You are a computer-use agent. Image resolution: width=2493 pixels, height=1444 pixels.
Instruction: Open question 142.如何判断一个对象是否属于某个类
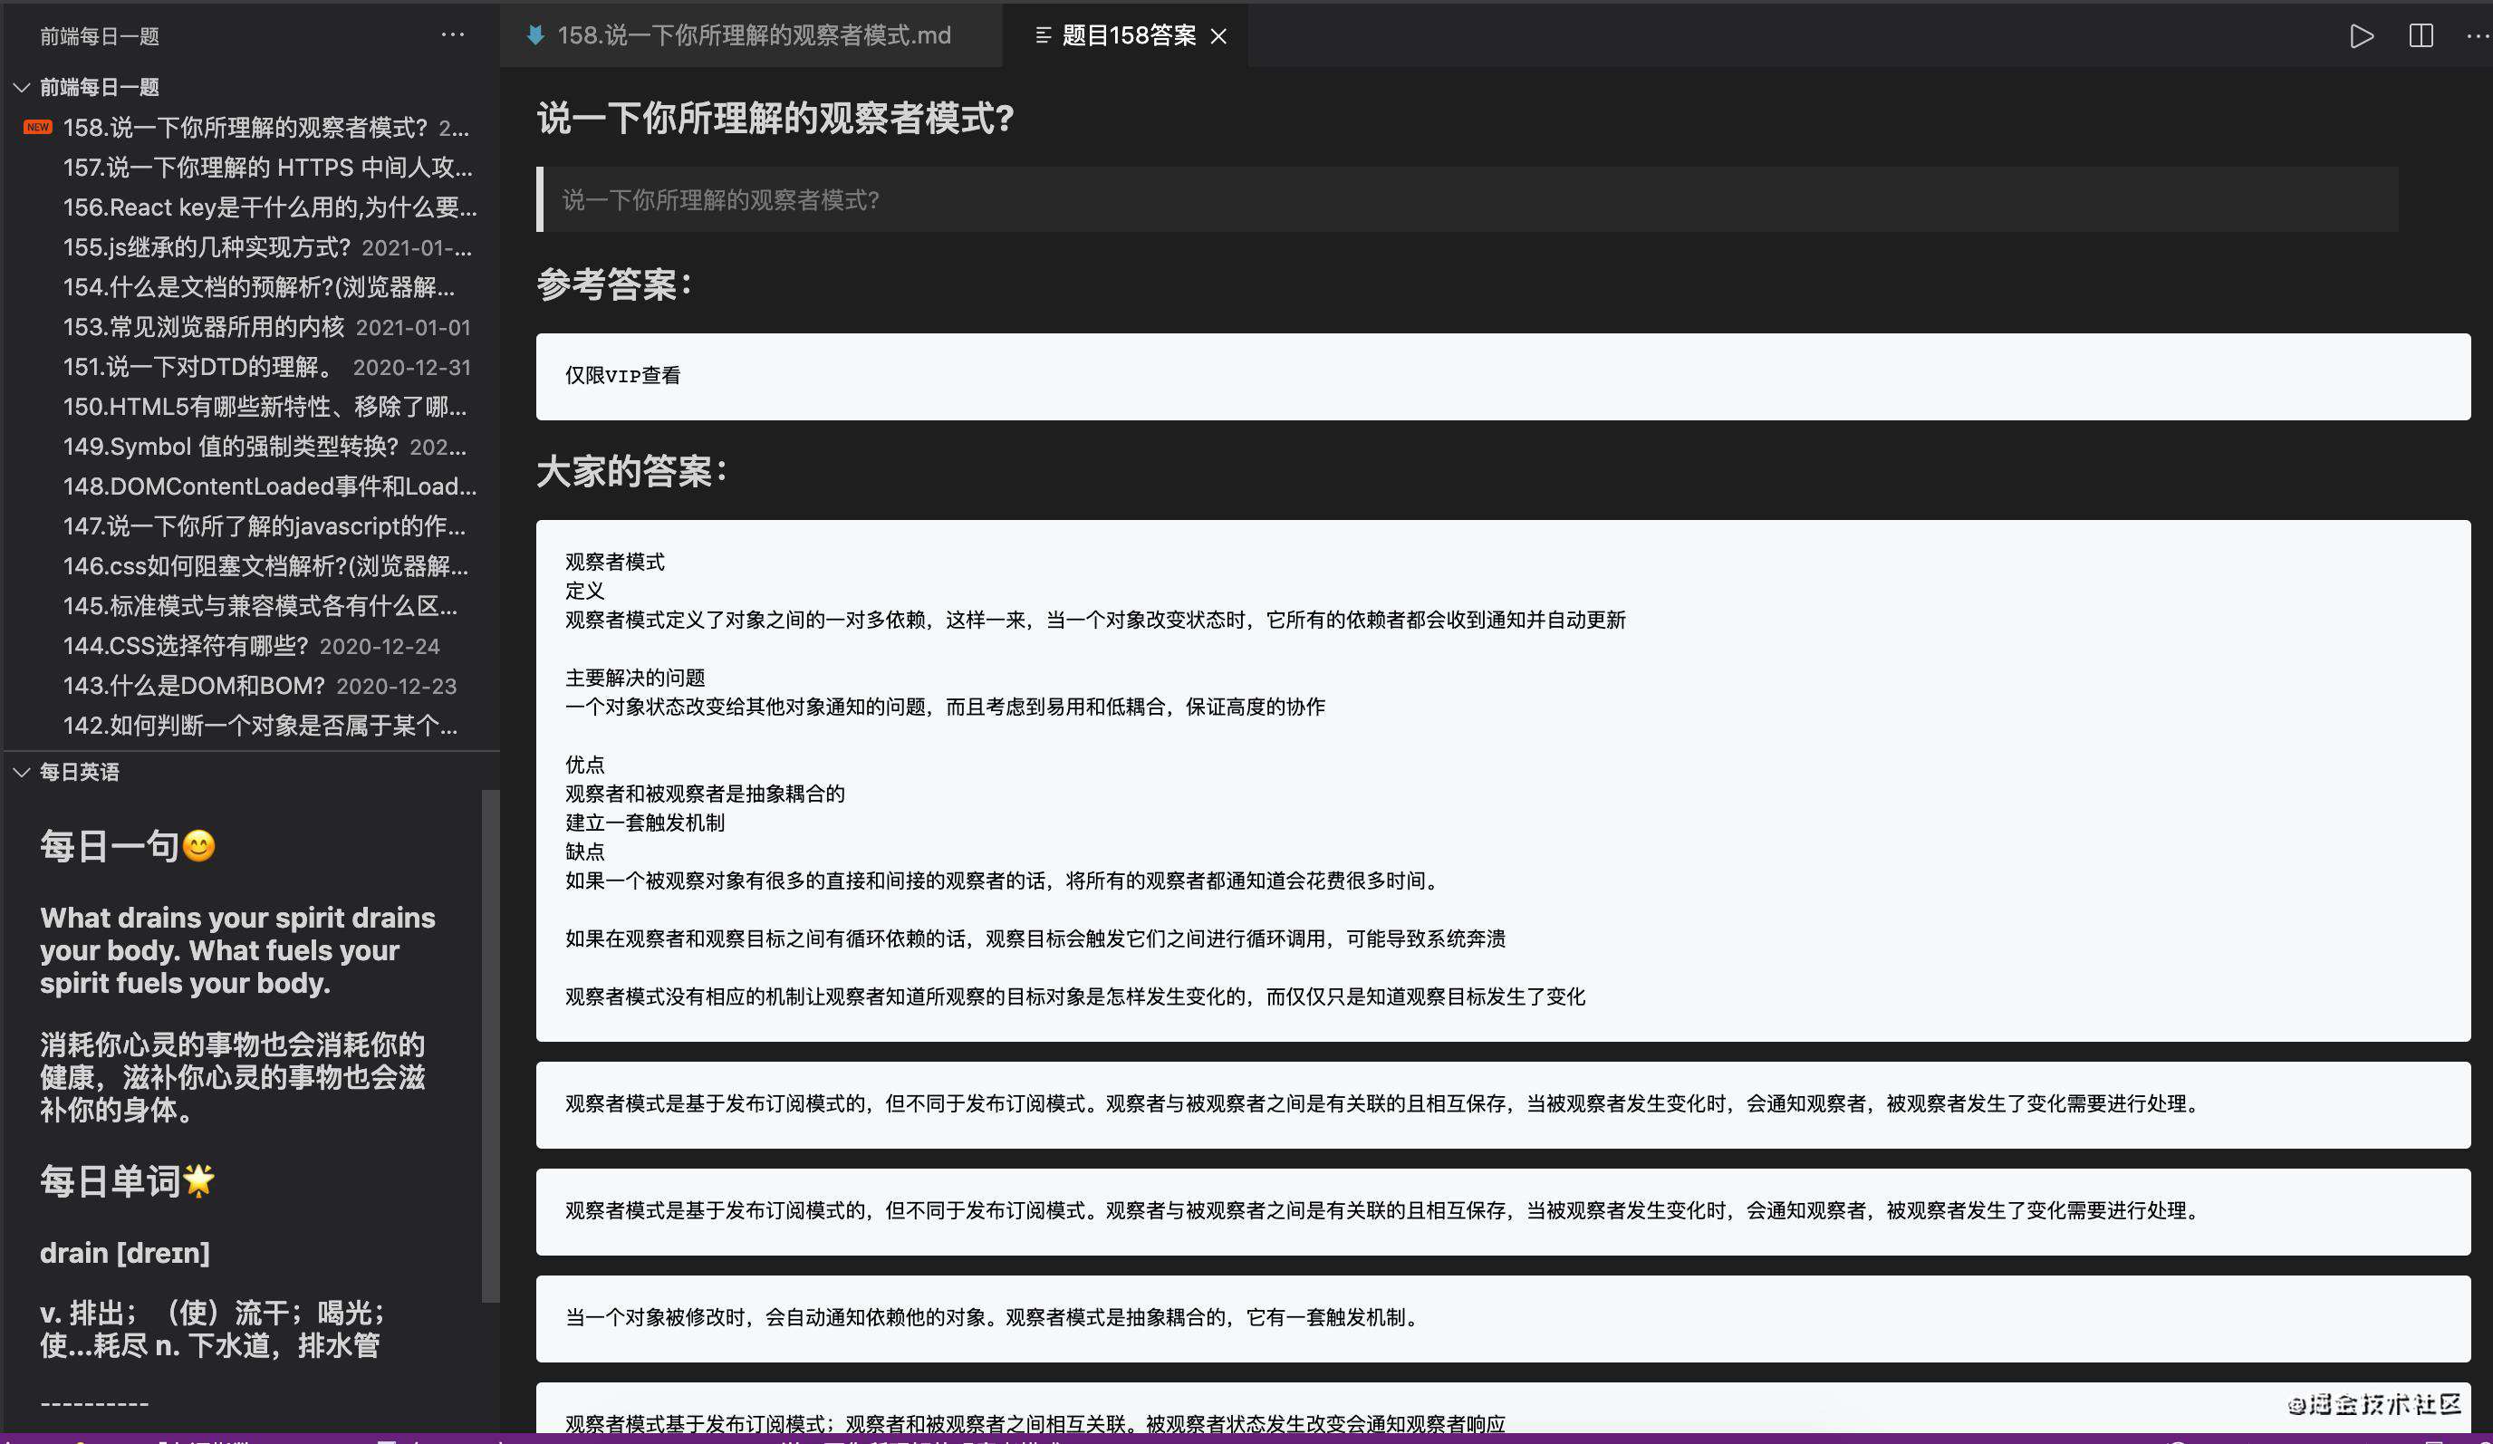(249, 725)
